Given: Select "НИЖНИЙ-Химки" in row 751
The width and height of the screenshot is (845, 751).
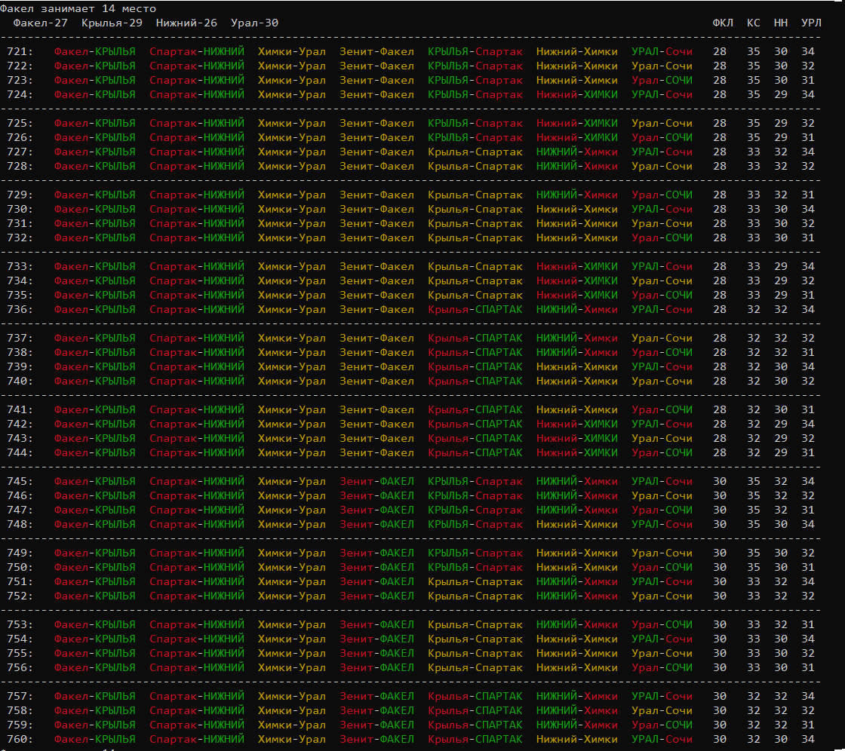Looking at the screenshot, I should [576, 582].
